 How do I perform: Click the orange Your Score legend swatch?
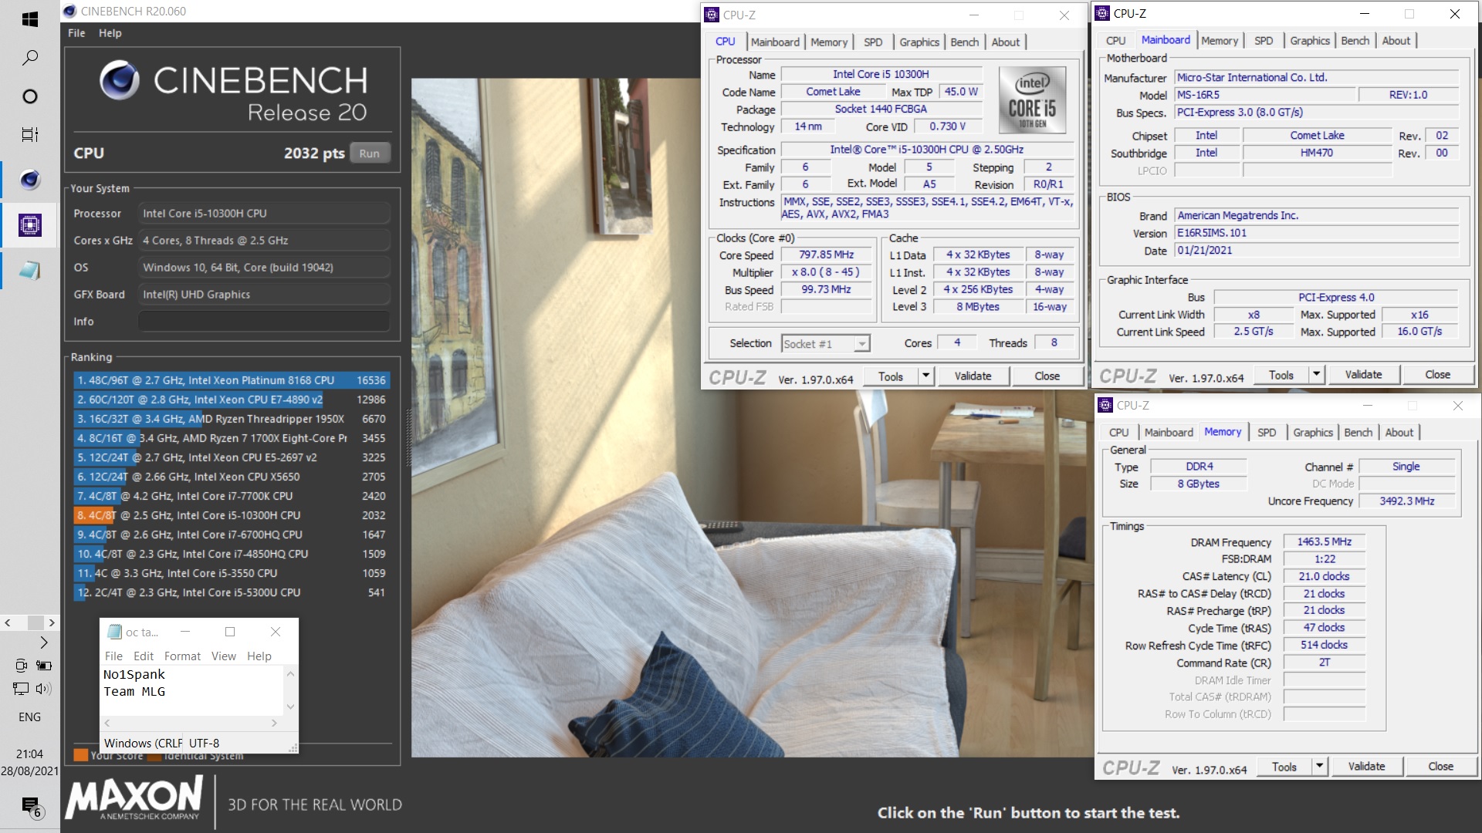click(80, 756)
